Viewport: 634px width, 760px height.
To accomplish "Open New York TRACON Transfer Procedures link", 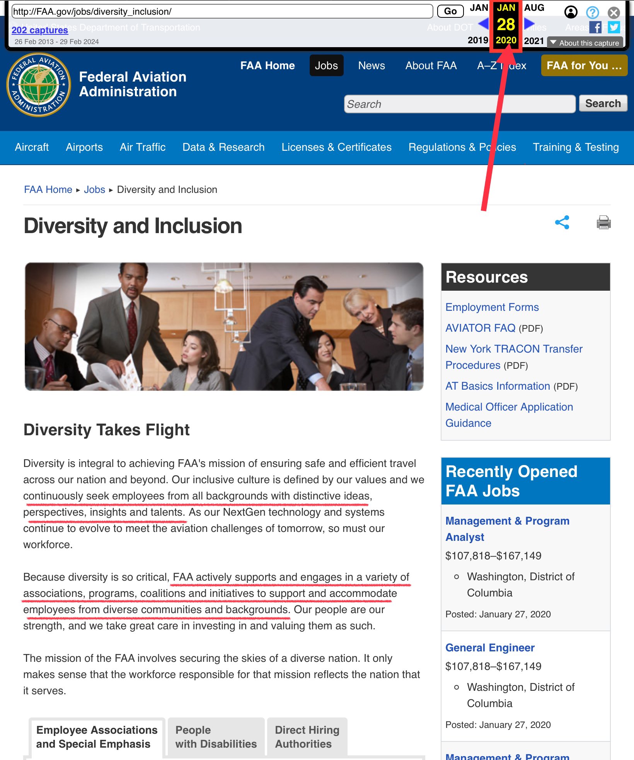I will click(x=514, y=357).
